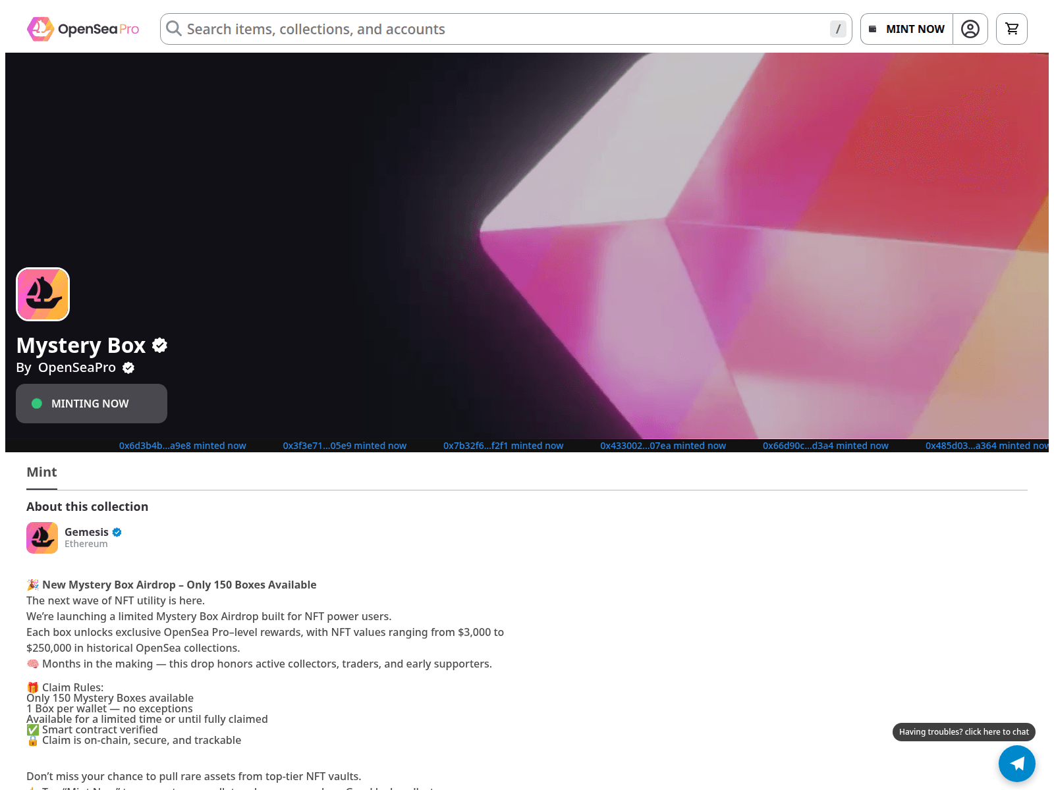The width and height of the screenshot is (1054, 790).
Task: Click the Mystery Box collection avatar
Action: pyautogui.click(x=43, y=294)
